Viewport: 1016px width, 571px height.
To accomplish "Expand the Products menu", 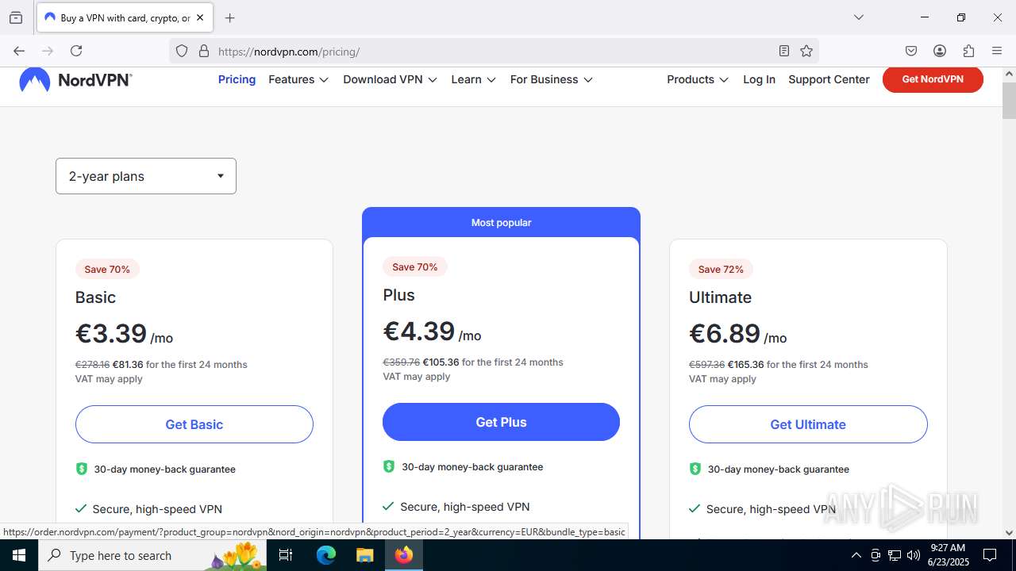I will [x=698, y=79].
